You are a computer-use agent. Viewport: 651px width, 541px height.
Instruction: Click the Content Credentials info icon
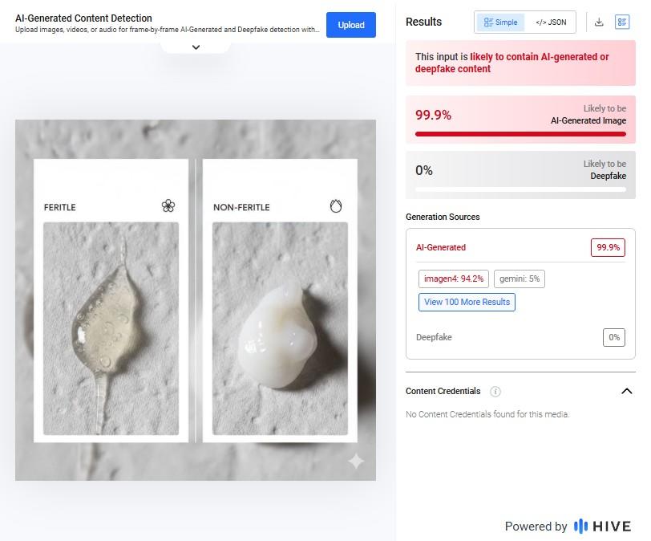point(495,392)
